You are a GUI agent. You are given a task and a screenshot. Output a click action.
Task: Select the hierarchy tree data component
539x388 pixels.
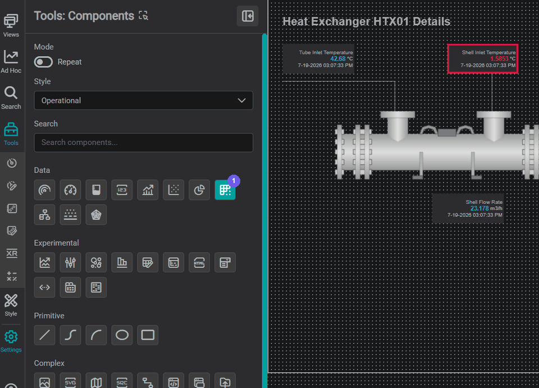(45, 215)
